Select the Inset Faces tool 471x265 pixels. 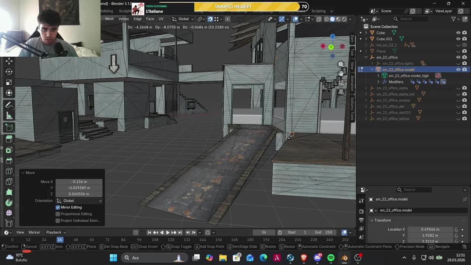(x=9, y=150)
